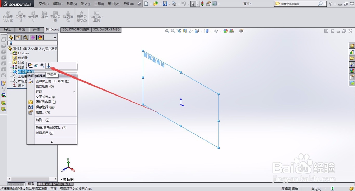
Task: Click Section View icon in view toolbar
Action: (185, 31)
